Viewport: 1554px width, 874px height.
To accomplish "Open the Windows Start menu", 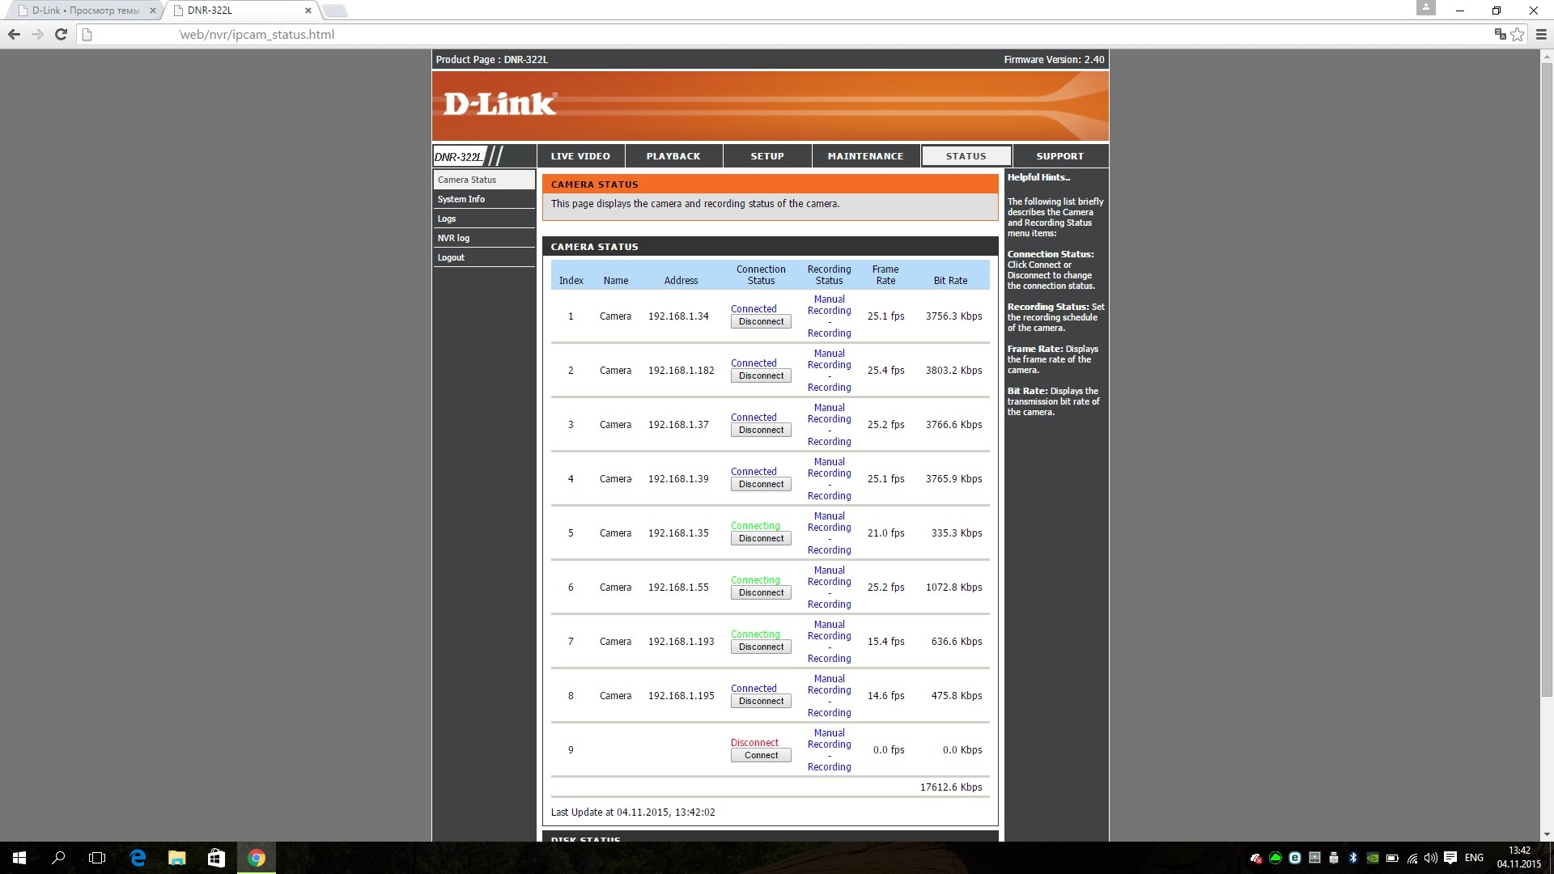I will pyautogui.click(x=19, y=858).
